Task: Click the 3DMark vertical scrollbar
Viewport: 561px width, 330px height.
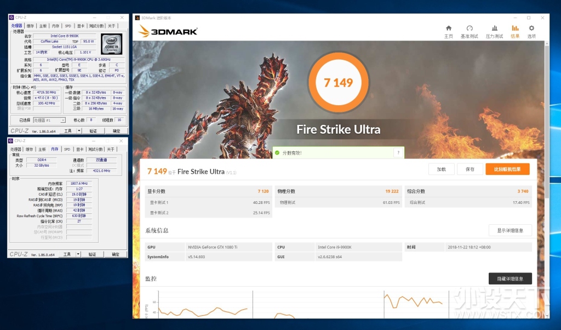Action: point(546,179)
